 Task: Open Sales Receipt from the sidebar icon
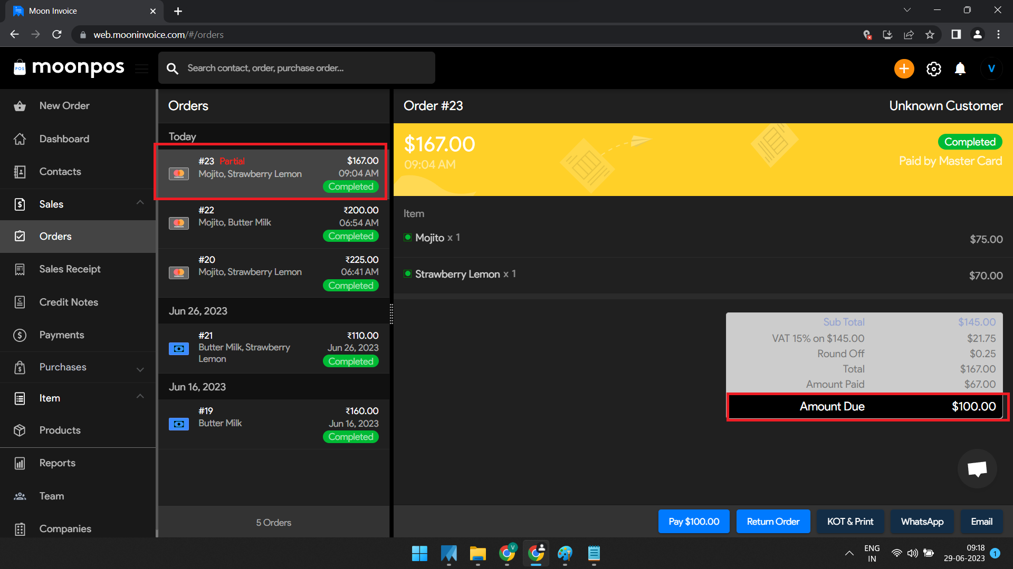click(20, 269)
